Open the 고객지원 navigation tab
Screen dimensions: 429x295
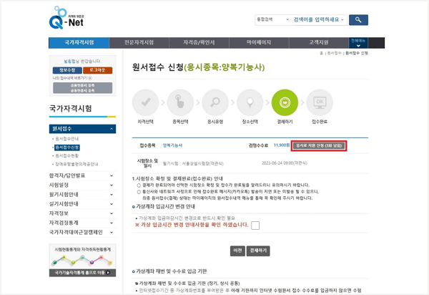tap(319, 43)
